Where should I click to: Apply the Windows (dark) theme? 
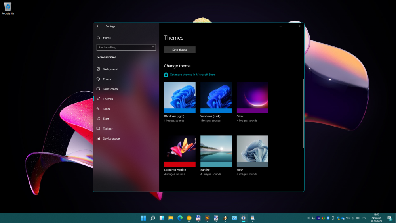pyautogui.click(x=216, y=98)
